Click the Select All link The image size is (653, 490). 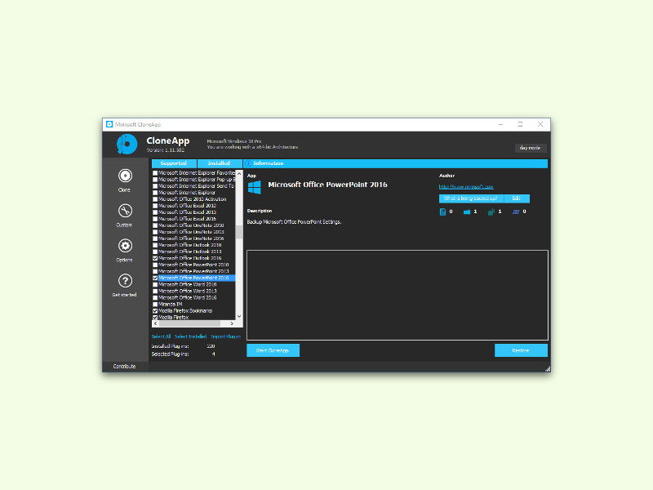click(161, 336)
